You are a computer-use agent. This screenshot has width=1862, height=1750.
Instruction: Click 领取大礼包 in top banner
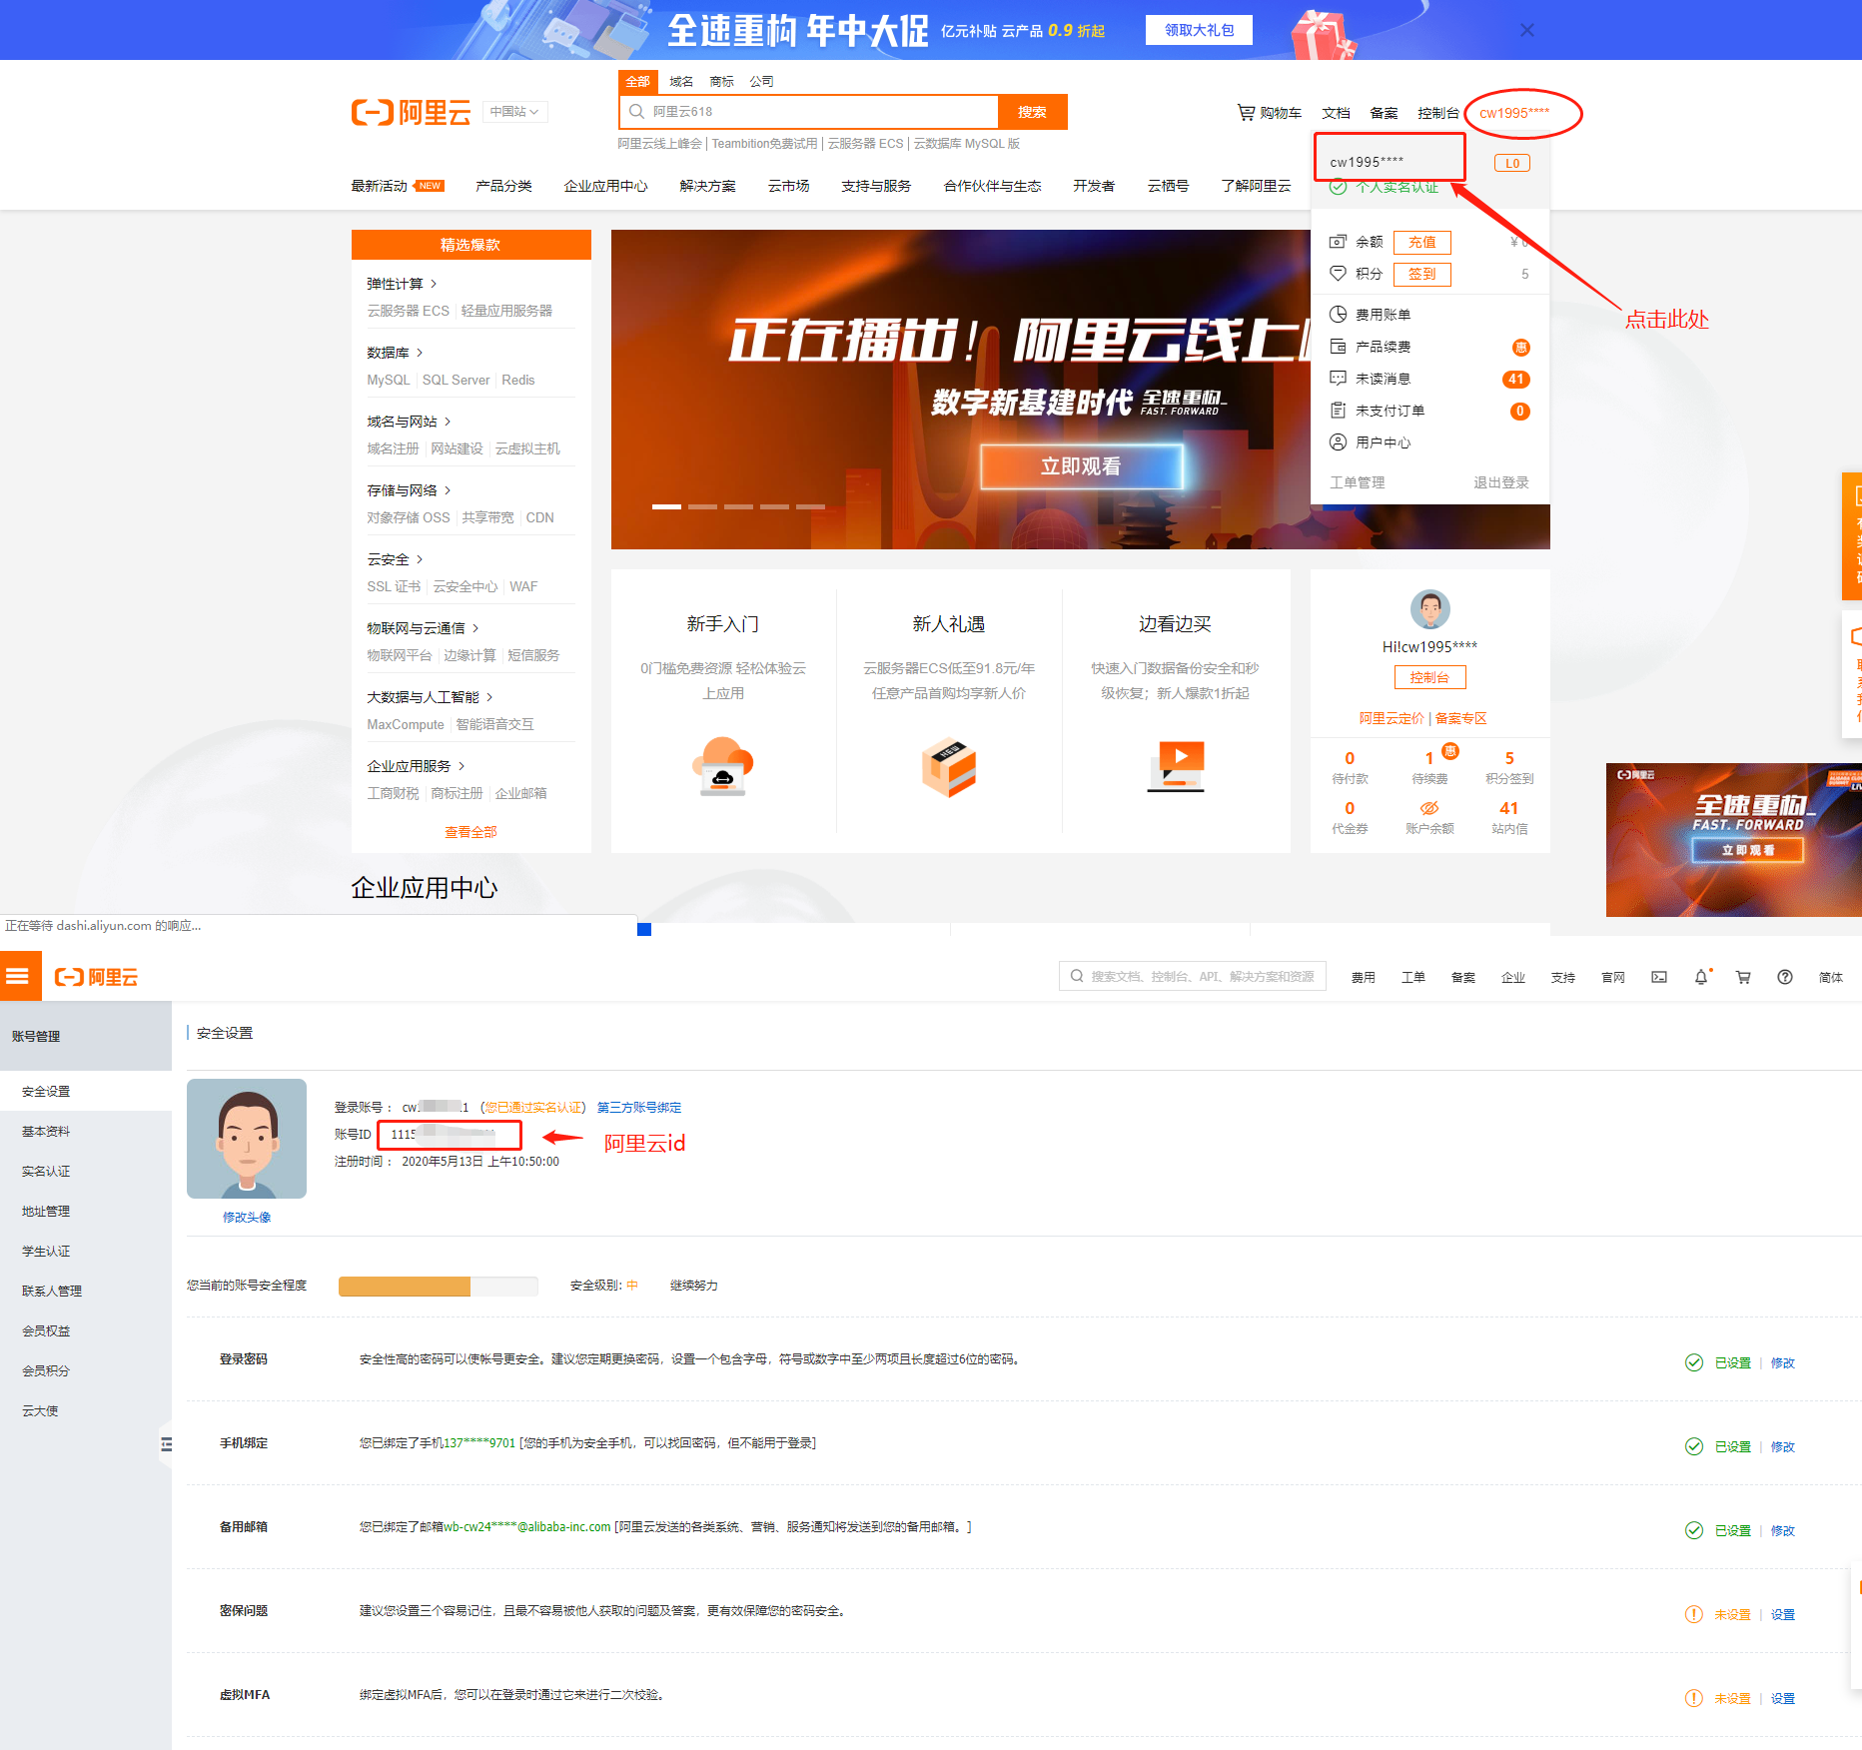click(x=1199, y=30)
